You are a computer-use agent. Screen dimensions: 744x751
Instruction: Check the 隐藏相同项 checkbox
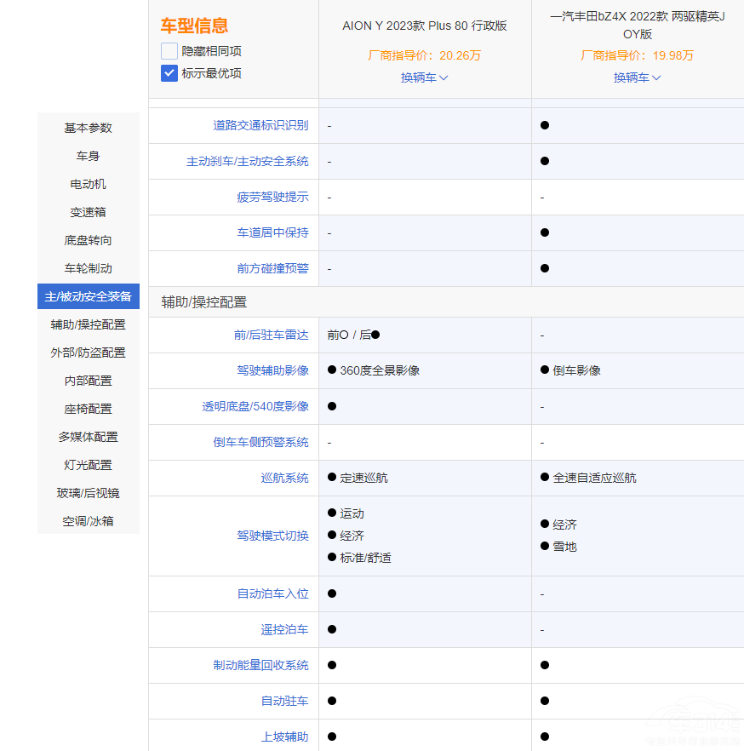(169, 51)
